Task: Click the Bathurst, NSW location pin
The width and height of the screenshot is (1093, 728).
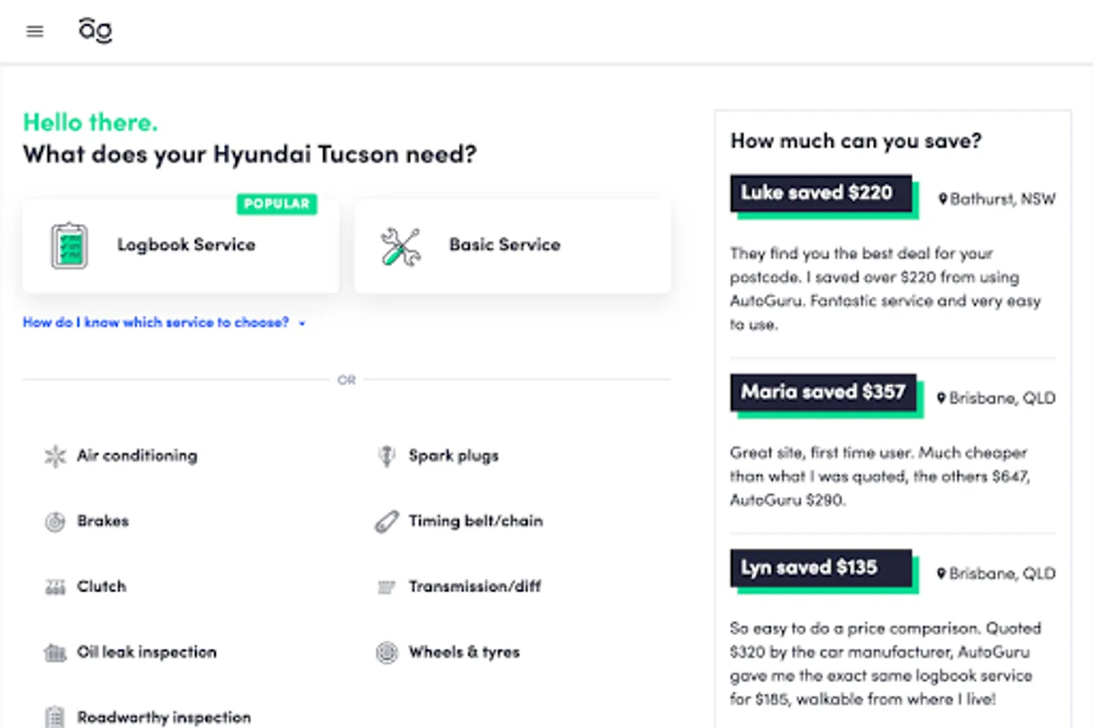Action: (943, 199)
